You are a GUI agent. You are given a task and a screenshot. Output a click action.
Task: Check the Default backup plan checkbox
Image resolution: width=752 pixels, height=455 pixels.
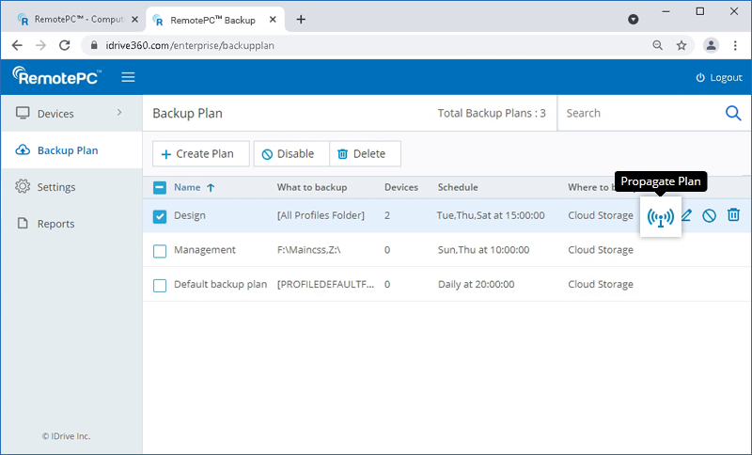coord(160,285)
